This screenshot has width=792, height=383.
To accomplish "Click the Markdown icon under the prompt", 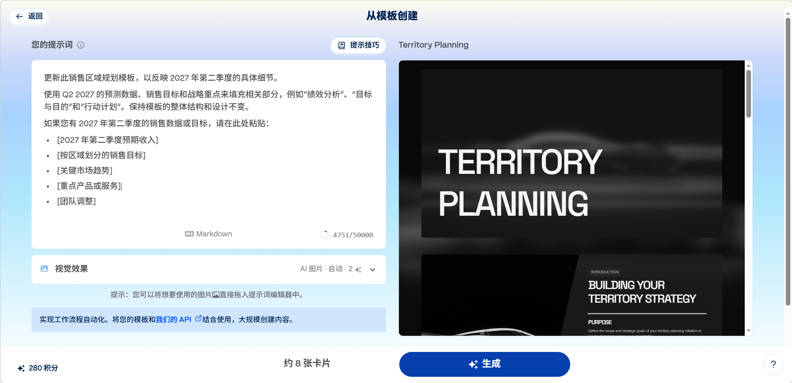I will (189, 234).
